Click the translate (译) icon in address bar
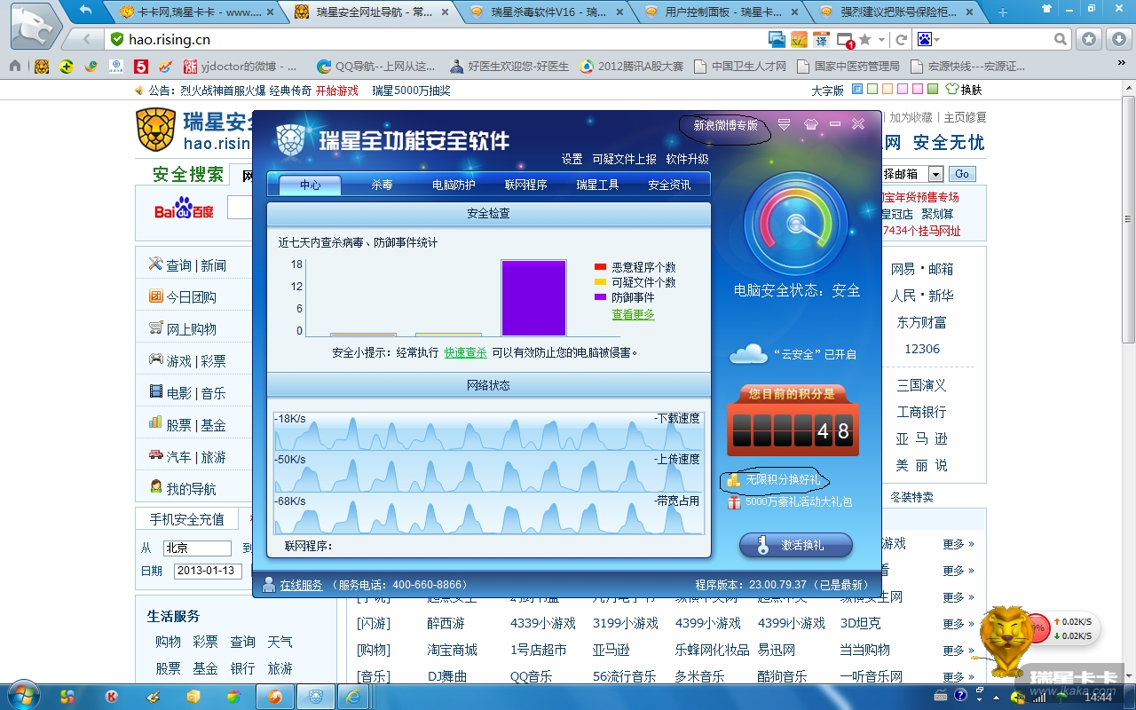Image resolution: width=1136 pixels, height=710 pixels. pos(822,40)
